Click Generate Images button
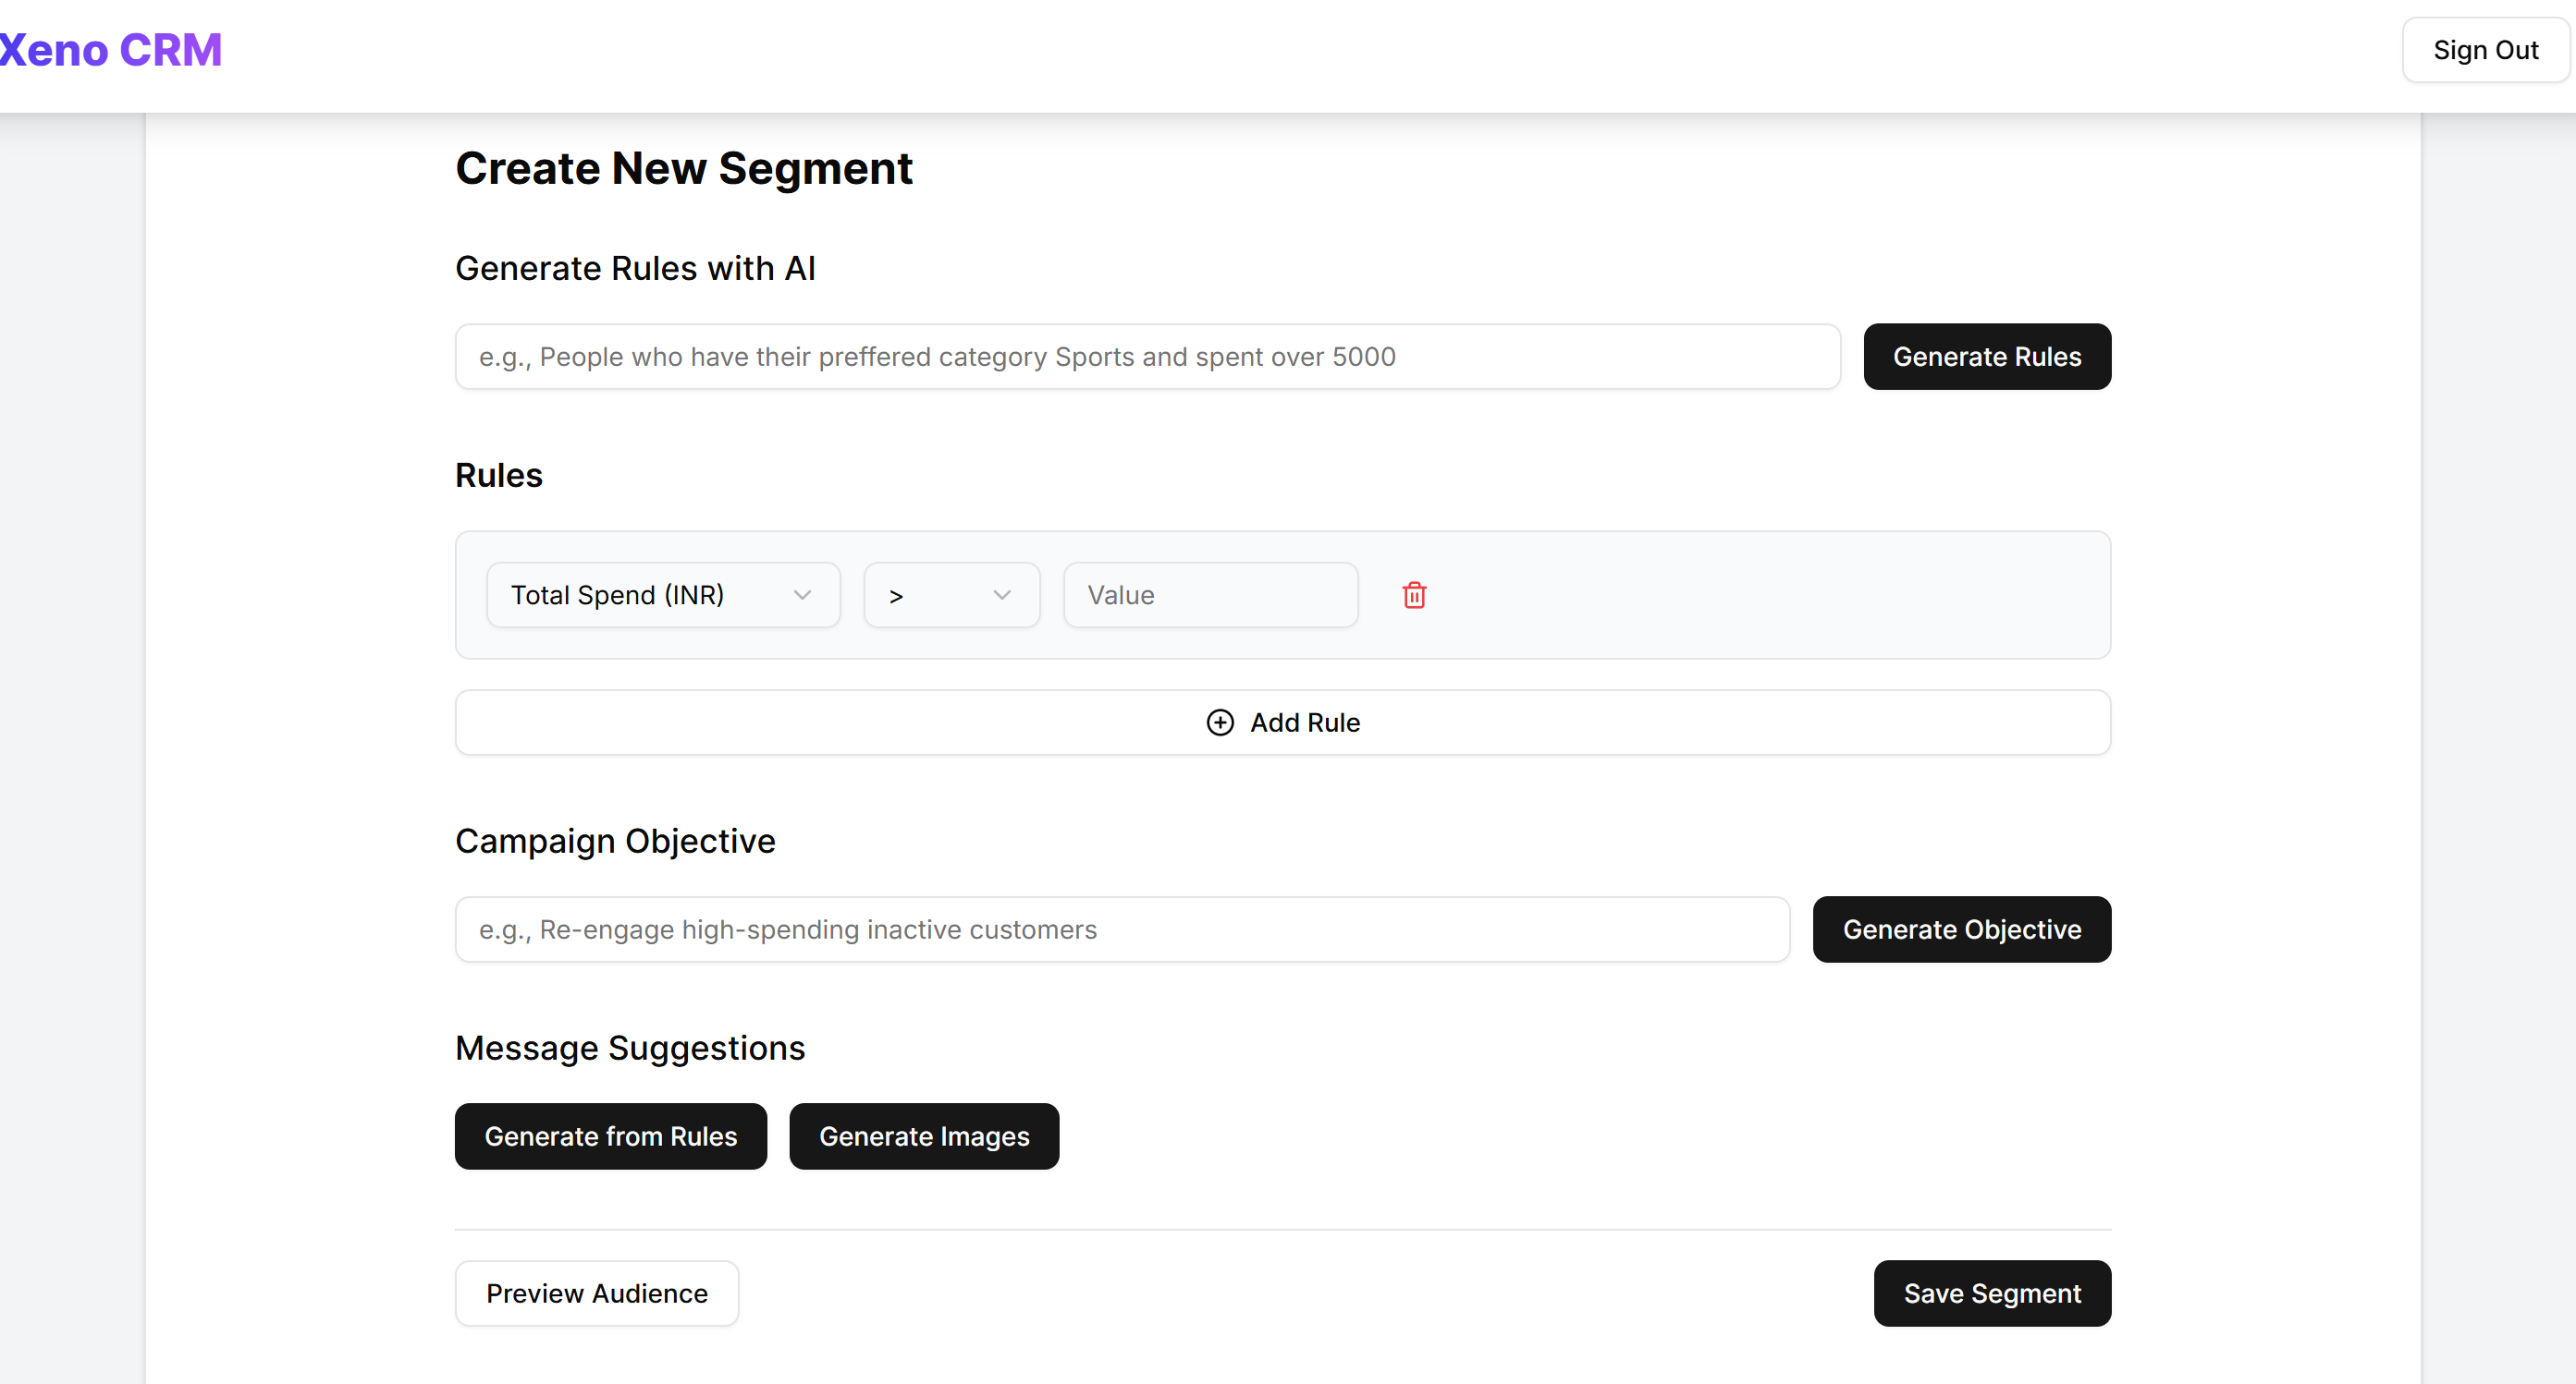 [923, 1136]
